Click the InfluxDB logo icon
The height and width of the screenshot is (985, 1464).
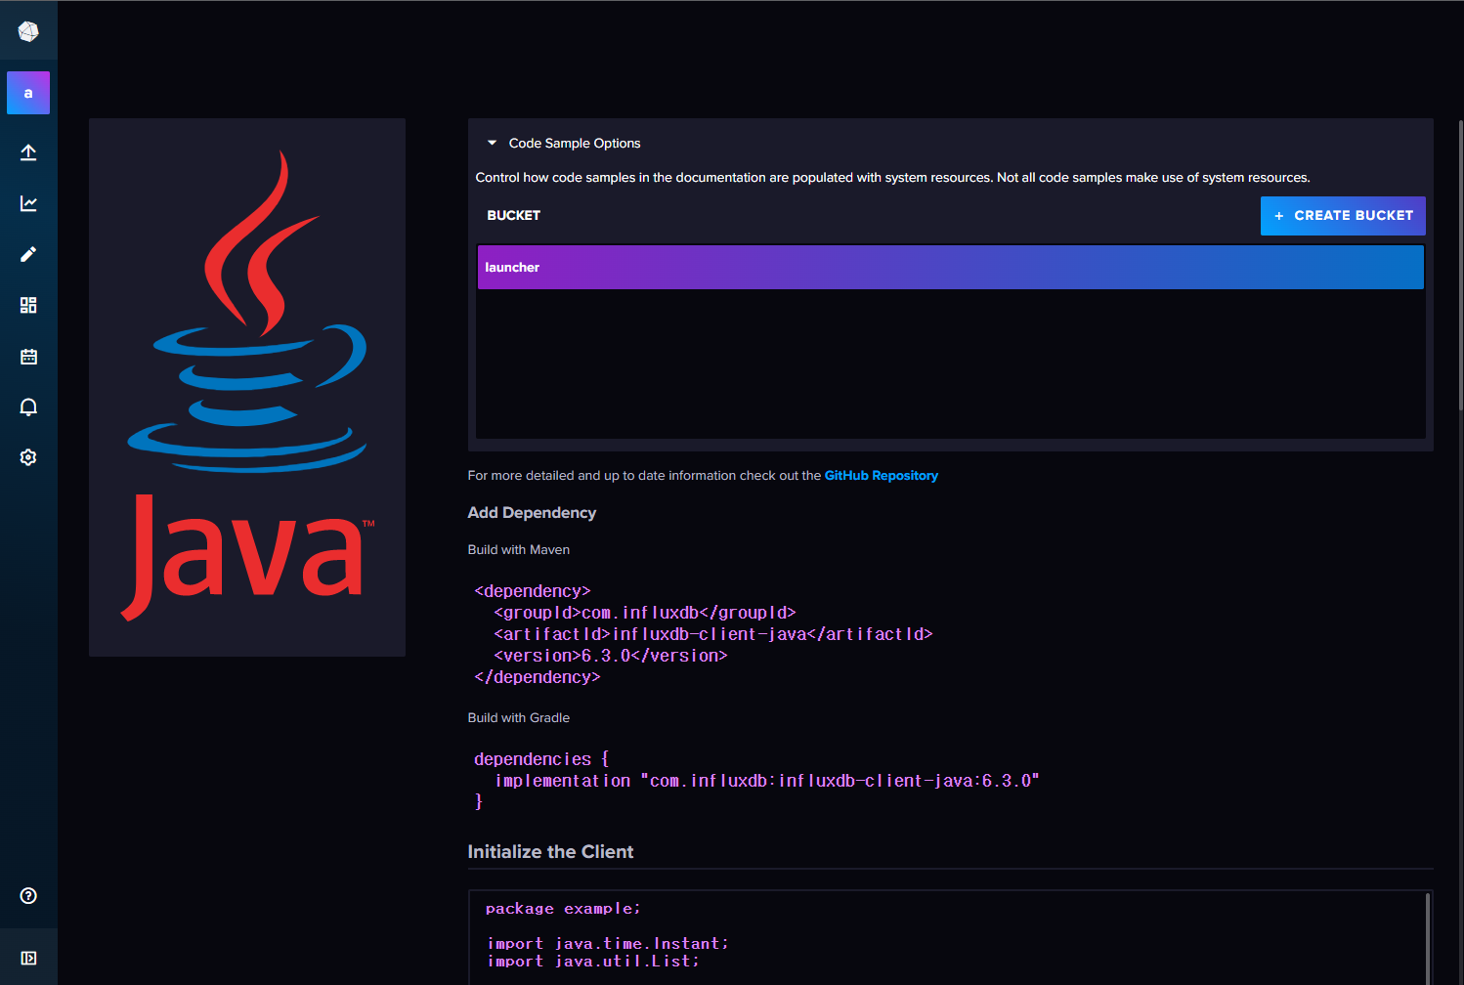[28, 31]
